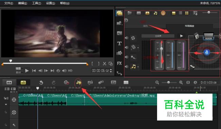Image resolution: width=221 pixels, height=129 pixels.
Task: Undo the last action
Action: (41, 83)
